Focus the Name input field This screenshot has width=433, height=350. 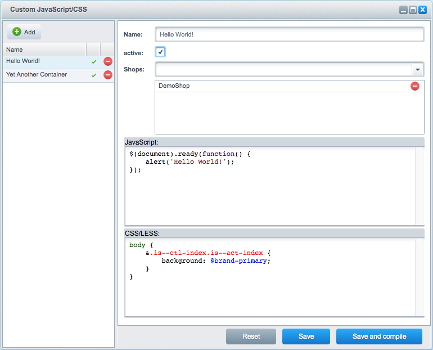click(x=290, y=34)
